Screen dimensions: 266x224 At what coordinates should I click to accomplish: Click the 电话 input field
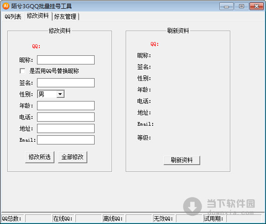click(x=66, y=117)
